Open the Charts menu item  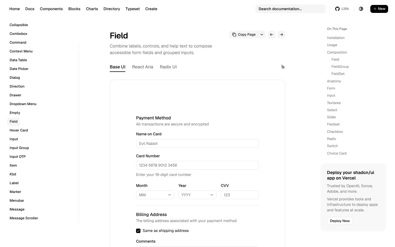pyautogui.click(x=92, y=9)
